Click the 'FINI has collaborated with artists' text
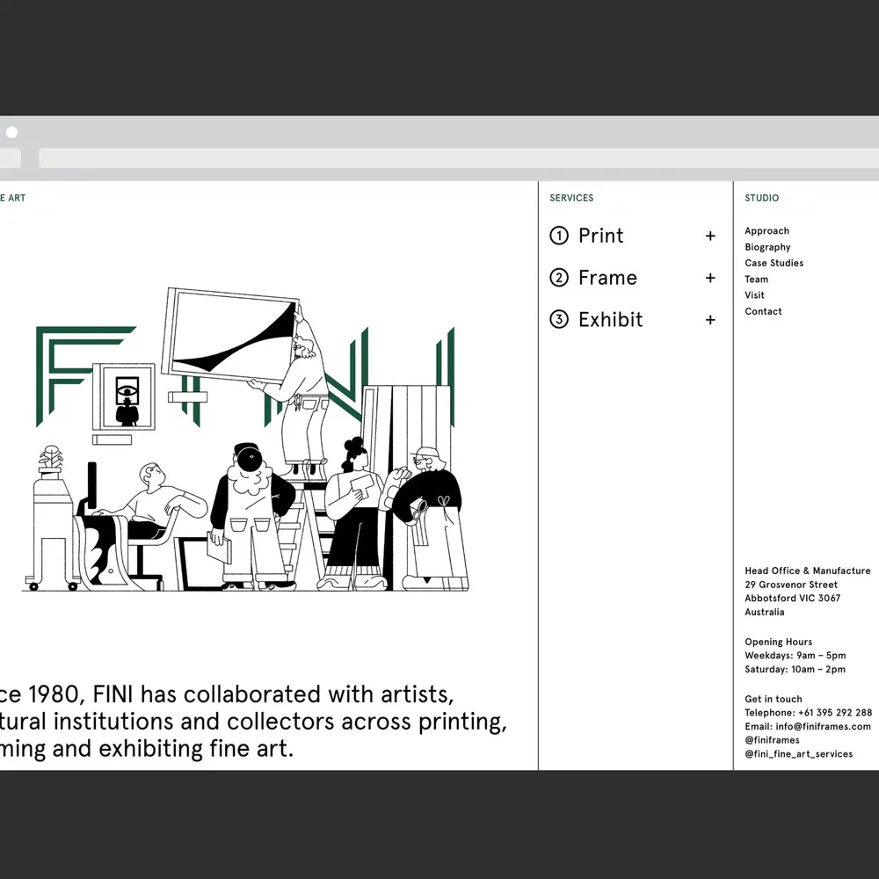 tap(273, 694)
